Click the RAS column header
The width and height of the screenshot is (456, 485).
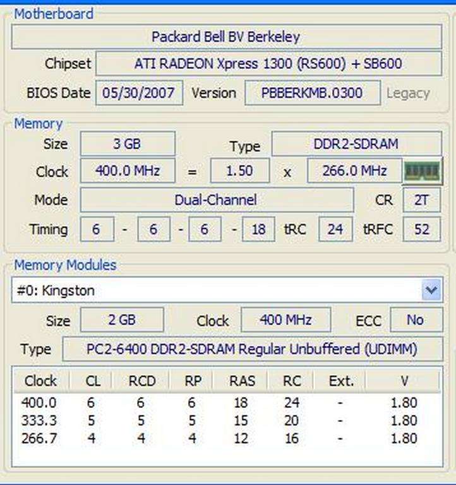pos(240,381)
